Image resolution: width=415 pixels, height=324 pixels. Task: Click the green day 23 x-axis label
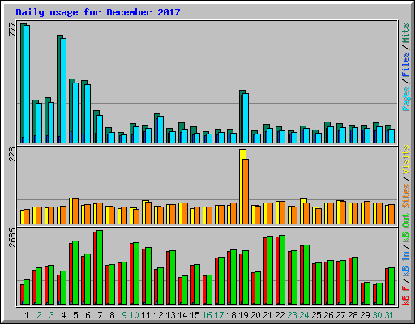[292, 315]
